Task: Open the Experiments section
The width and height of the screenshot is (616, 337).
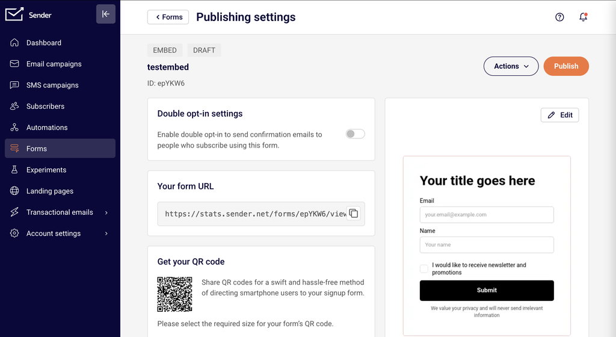Action: [x=60, y=170]
